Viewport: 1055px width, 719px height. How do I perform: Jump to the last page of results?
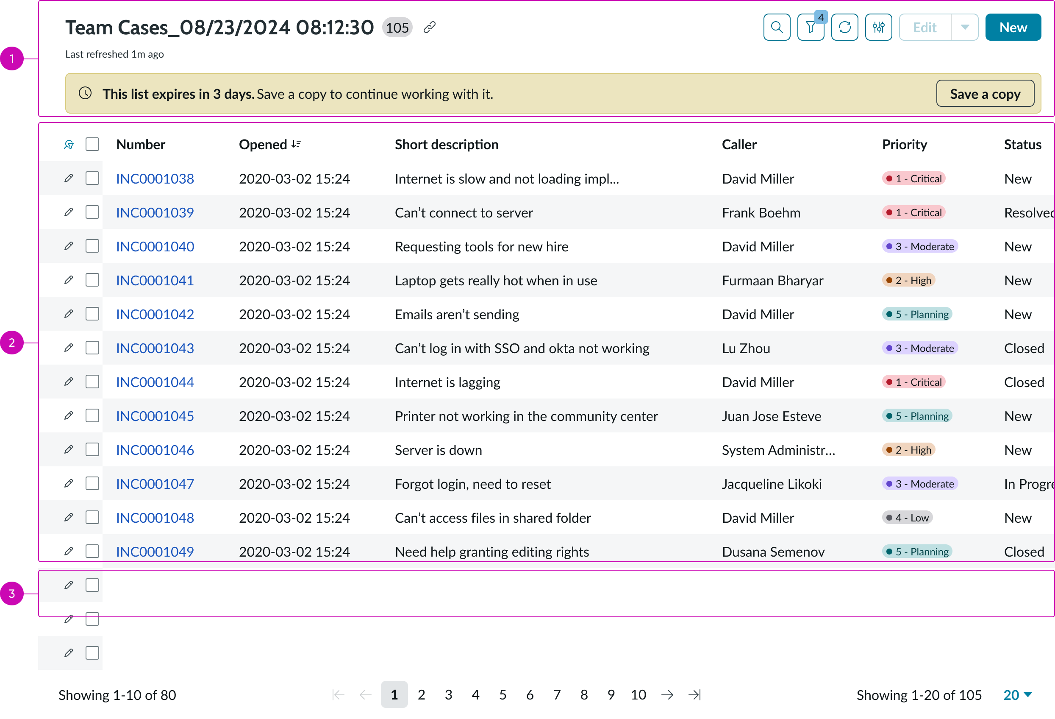point(695,694)
